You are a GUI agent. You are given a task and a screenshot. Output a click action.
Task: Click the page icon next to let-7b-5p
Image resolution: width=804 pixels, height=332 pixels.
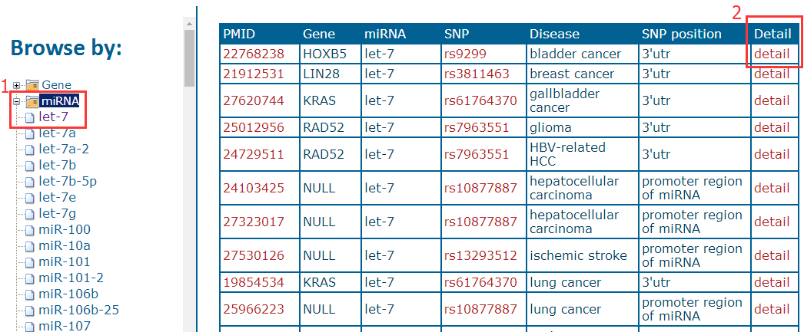(x=30, y=181)
